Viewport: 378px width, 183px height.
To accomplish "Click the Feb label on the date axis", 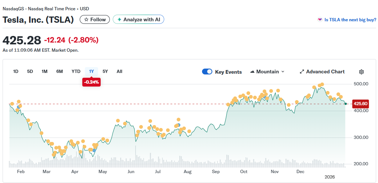I will point(21,172).
